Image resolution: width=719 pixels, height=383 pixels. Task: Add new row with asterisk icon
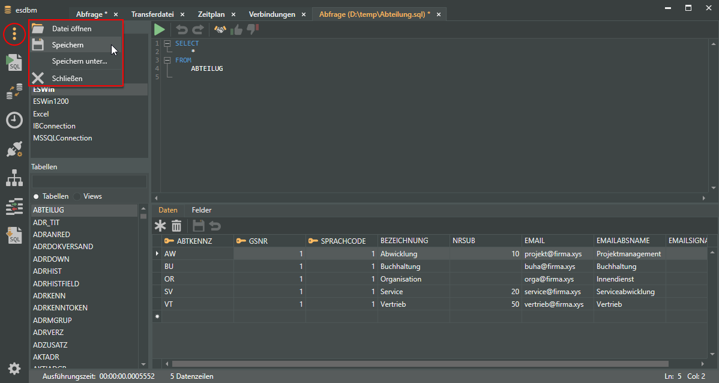click(x=160, y=226)
